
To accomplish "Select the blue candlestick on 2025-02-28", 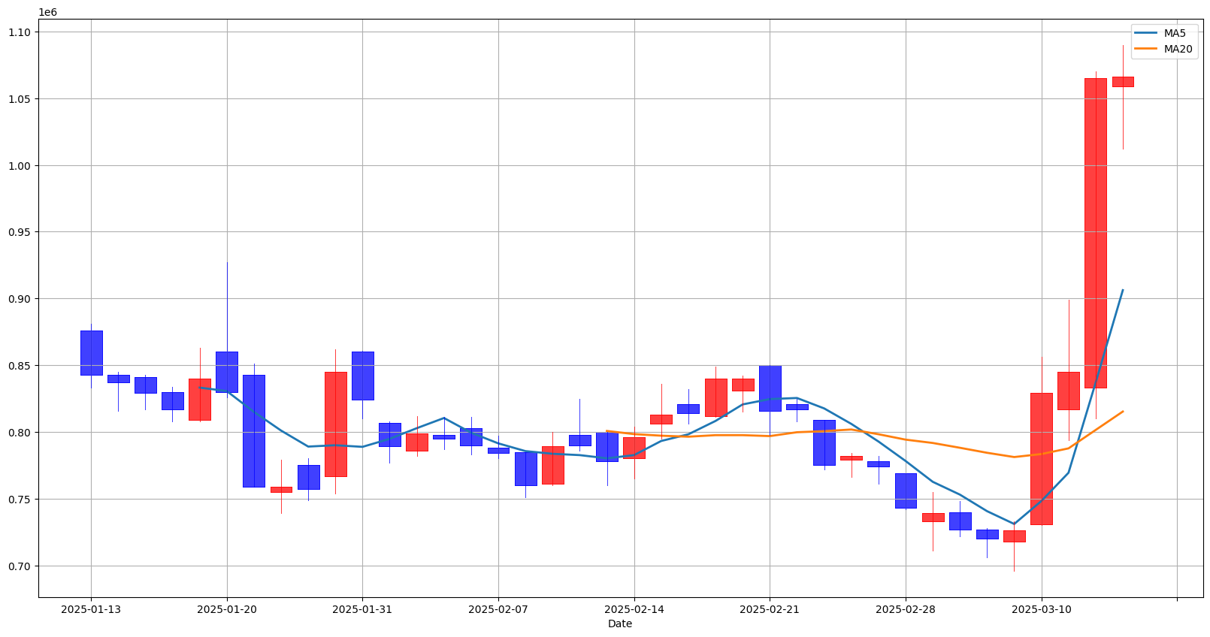I will click(x=906, y=491).
